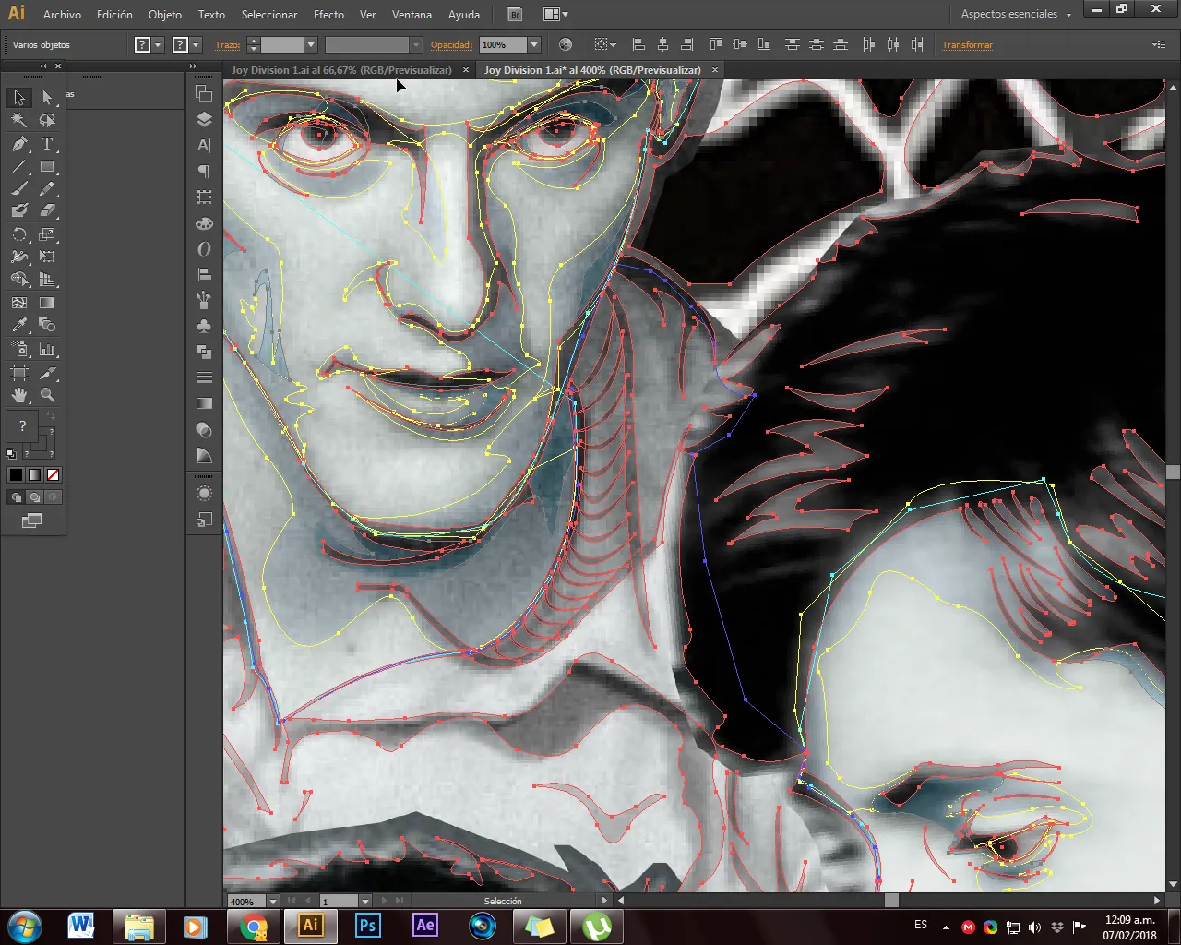
Task: Open the opacity 100% dropdown arrow
Action: point(533,44)
